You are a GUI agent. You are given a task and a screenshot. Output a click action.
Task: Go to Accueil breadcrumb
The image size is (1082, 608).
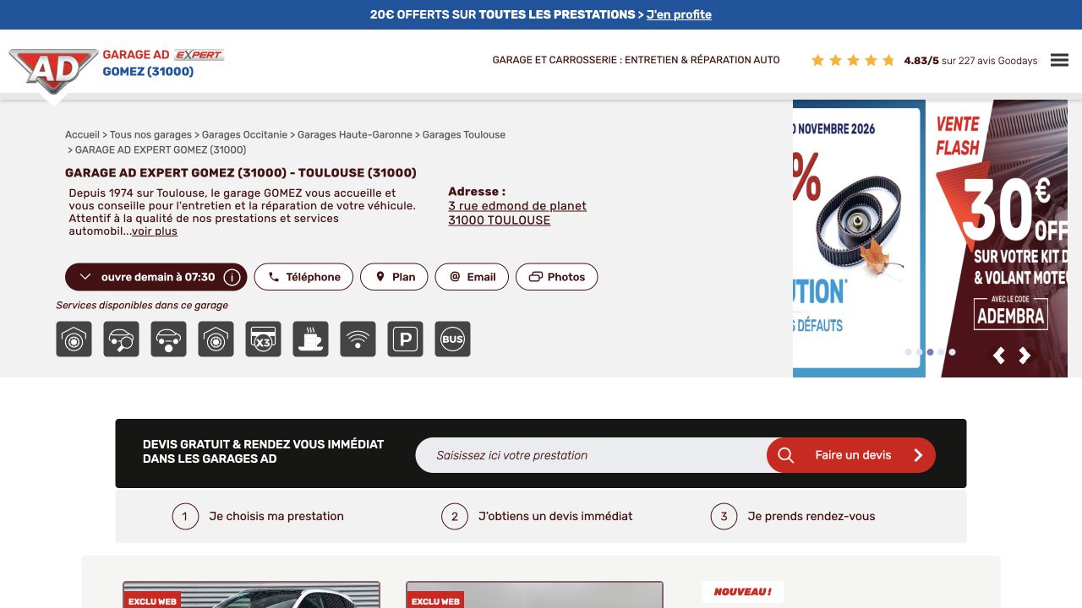[x=82, y=135]
